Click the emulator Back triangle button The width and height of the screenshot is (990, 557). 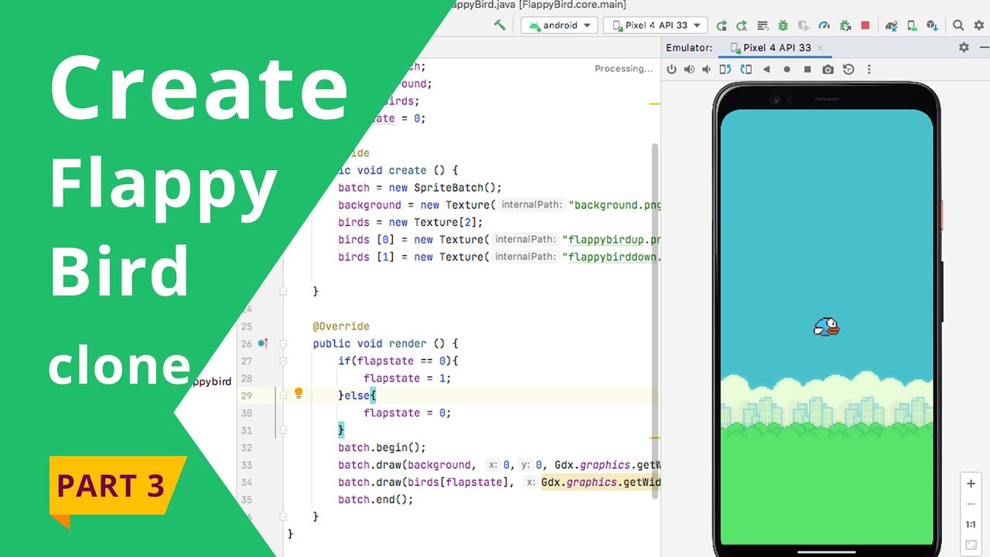click(x=766, y=69)
